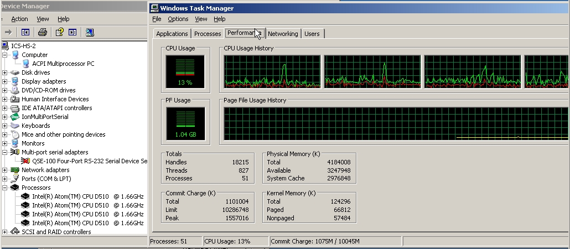Expand the DVD/CD-ROM drives node

click(4, 90)
